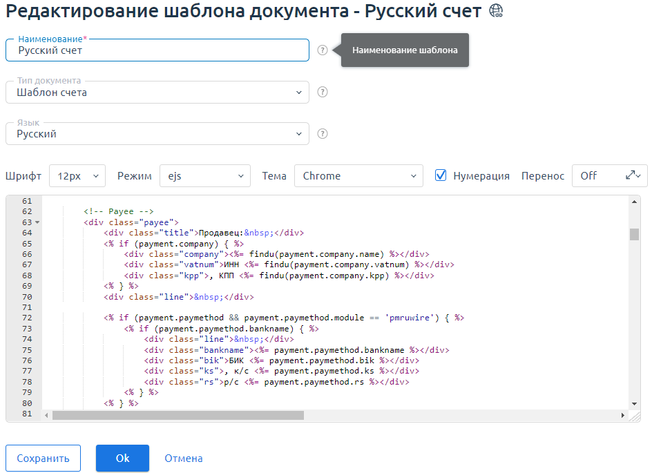Toggle the Нумерация checkbox

click(x=441, y=175)
